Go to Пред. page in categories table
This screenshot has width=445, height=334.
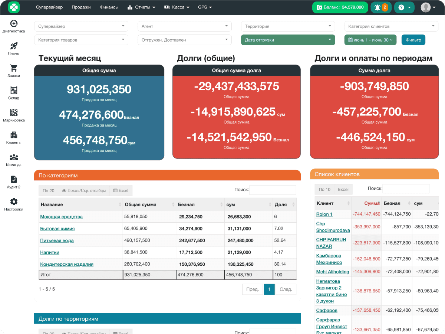pyautogui.click(x=253, y=289)
